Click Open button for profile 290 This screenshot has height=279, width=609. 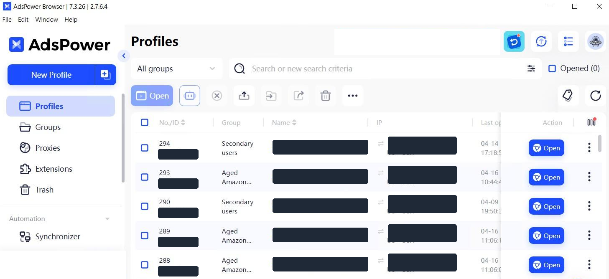click(x=546, y=206)
